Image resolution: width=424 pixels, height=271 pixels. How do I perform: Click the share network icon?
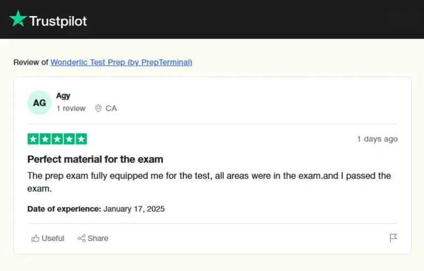(81, 238)
